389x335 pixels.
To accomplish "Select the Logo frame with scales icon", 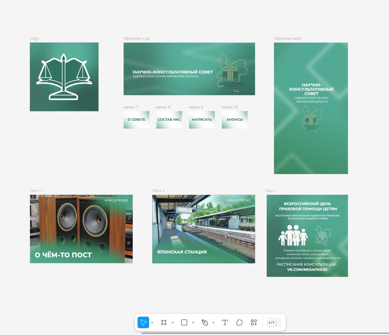I will (64, 77).
